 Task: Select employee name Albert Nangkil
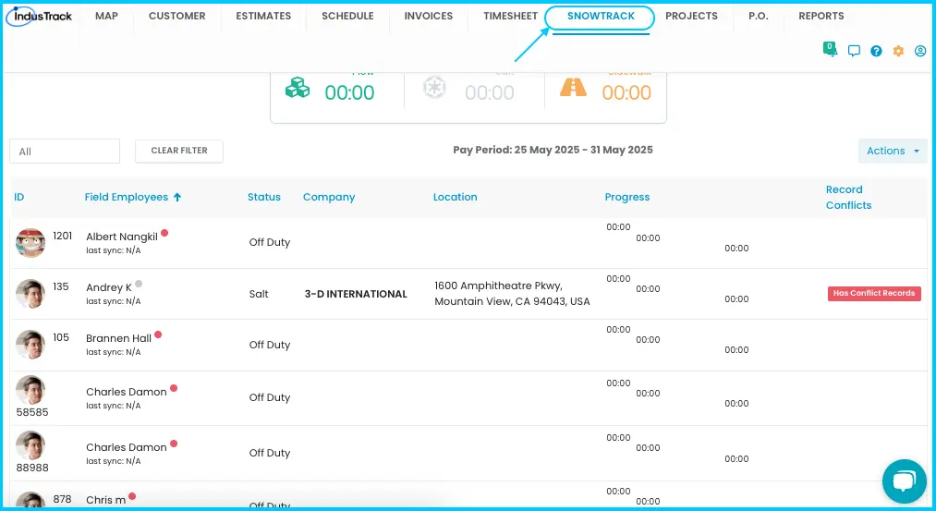point(122,237)
